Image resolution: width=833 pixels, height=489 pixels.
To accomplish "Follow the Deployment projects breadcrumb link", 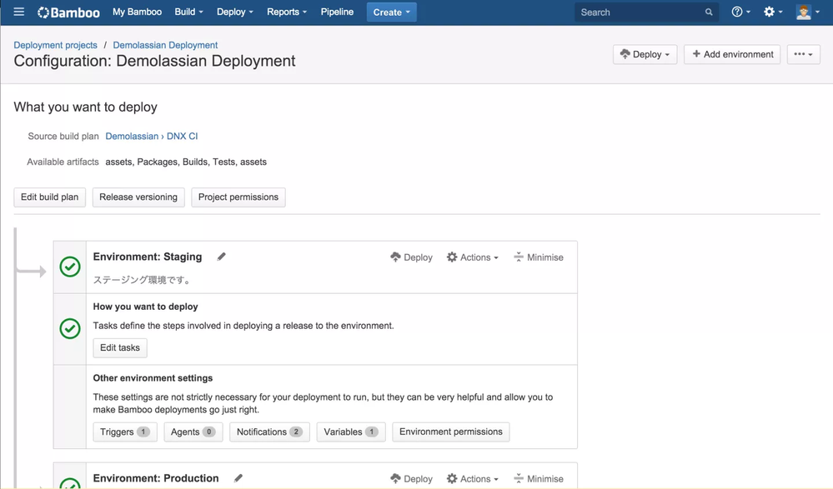I will coord(55,45).
